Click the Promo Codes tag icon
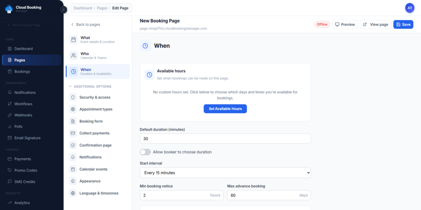421x210 pixels. pos(10,170)
